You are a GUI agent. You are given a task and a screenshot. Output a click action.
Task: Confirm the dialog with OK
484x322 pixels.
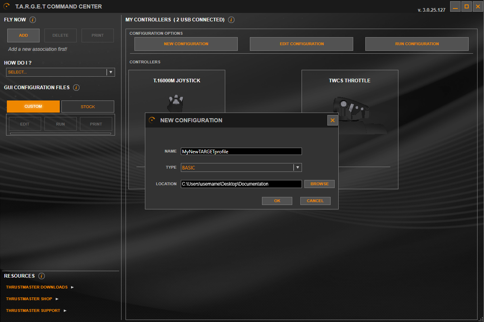pos(277,201)
